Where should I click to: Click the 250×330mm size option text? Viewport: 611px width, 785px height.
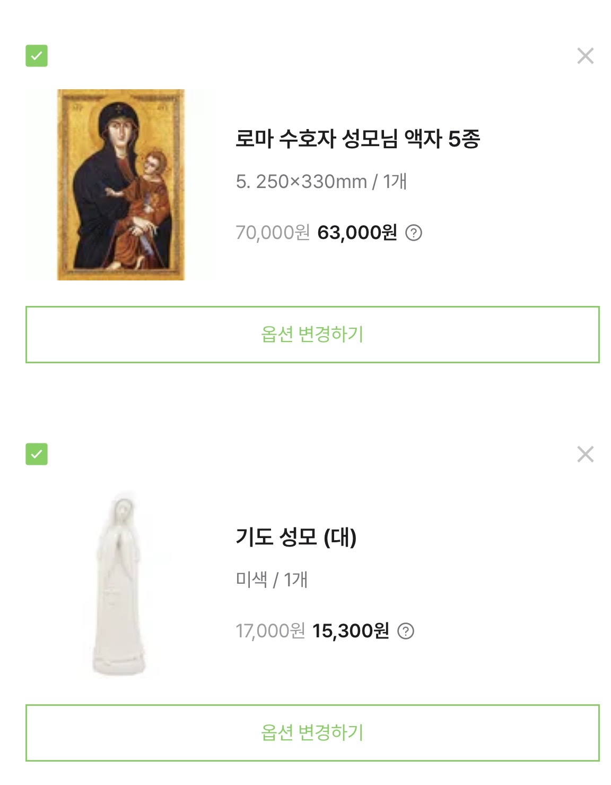pyautogui.click(x=310, y=182)
